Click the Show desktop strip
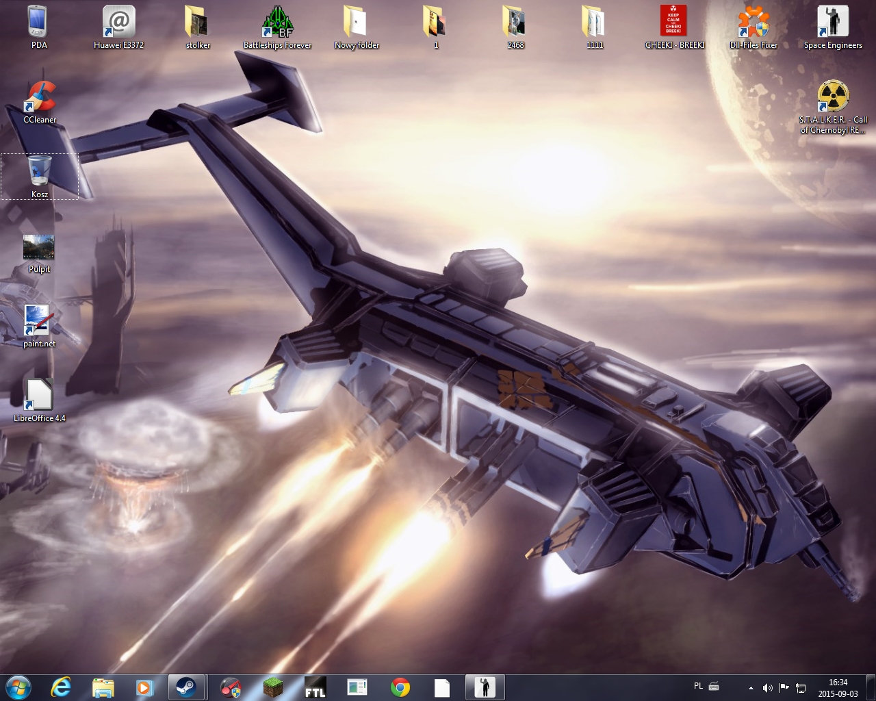The height and width of the screenshot is (701, 876). point(871,687)
